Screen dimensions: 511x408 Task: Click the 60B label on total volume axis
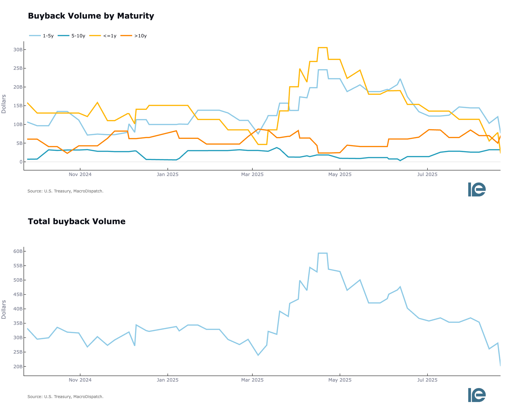pyautogui.click(x=18, y=251)
